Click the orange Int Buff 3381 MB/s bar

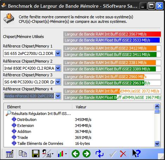click(x=112, y=63)
